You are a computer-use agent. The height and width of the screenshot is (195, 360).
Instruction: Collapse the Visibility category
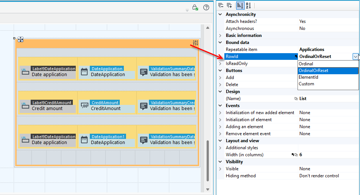[220, 162]
